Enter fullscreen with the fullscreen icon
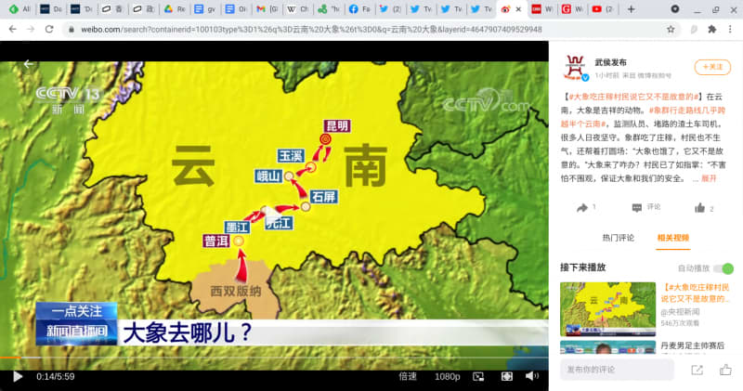 click(506, 376)
